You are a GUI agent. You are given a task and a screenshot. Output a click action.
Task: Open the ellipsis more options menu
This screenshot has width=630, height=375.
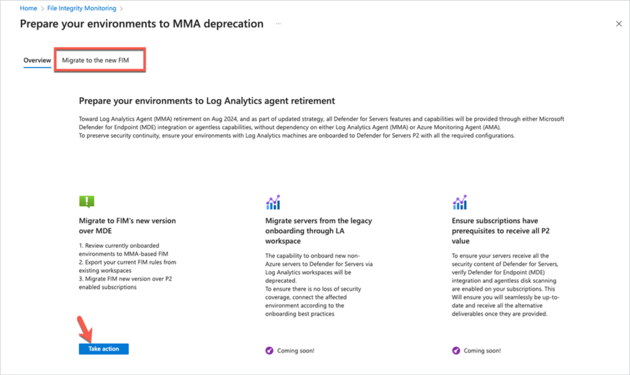click(x=279, y=24)
